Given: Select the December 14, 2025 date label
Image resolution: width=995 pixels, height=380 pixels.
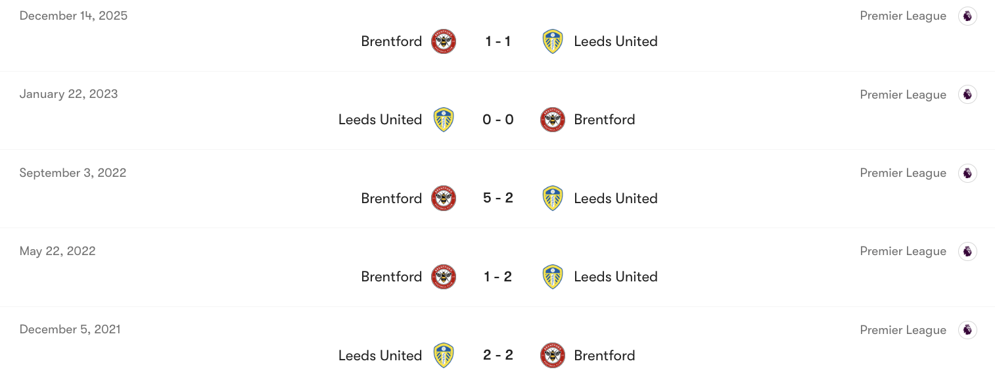Looking at the screenshot, I should (73, 15).
